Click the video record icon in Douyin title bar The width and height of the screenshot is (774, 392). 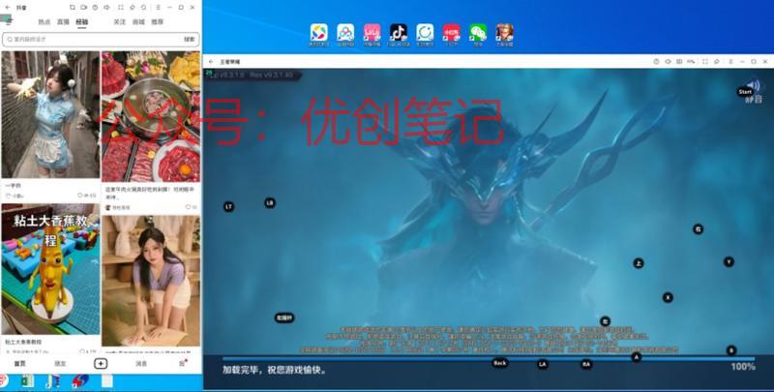tap(83, 8)
